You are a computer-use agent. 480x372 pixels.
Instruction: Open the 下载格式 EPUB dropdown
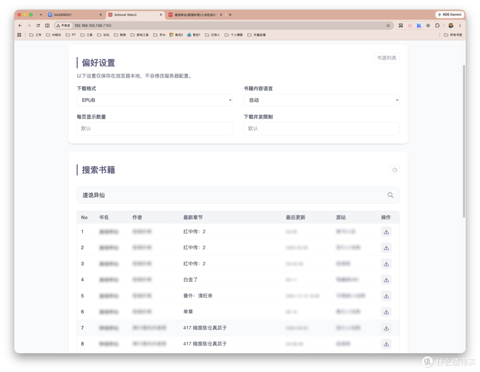coord(154,100)
